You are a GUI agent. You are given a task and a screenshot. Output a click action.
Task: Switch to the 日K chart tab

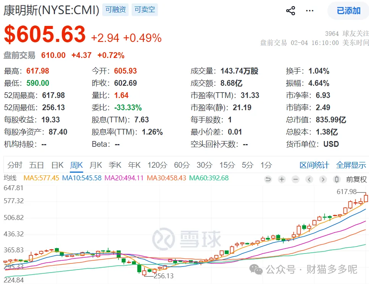[x=57, y=165]
